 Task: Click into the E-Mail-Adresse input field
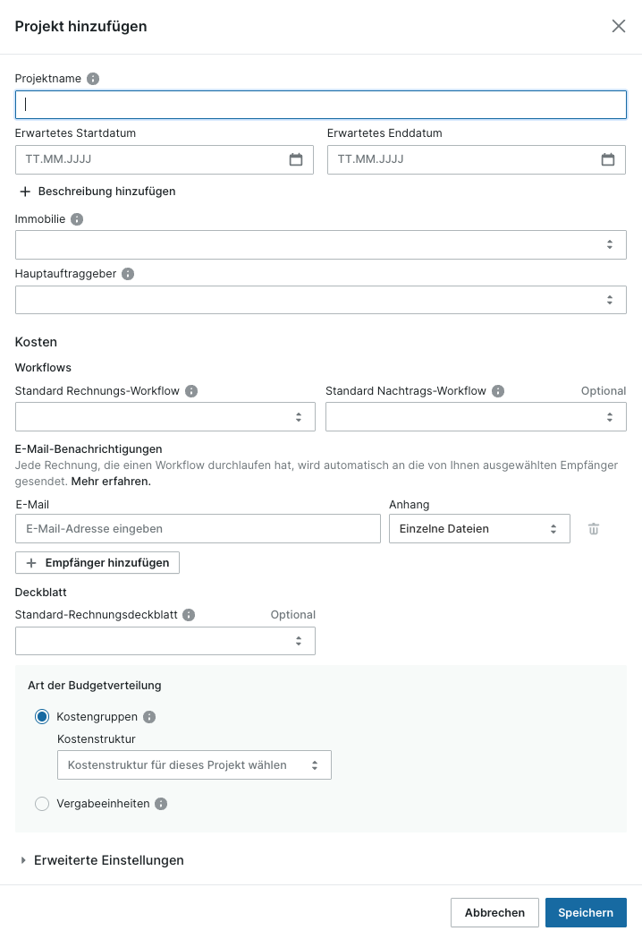(x=198, y=529)
